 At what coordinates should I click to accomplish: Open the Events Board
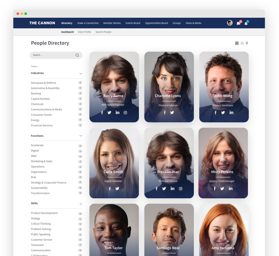click(x=133, y=23)
